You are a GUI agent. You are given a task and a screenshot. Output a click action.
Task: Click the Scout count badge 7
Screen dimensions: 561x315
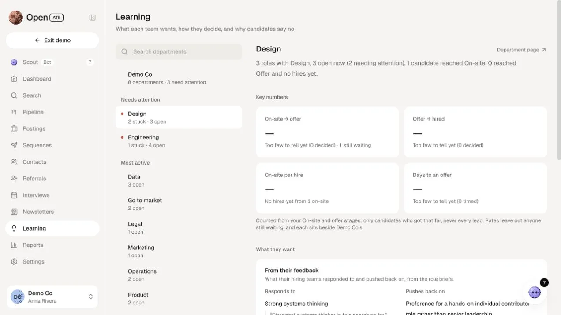90,62
